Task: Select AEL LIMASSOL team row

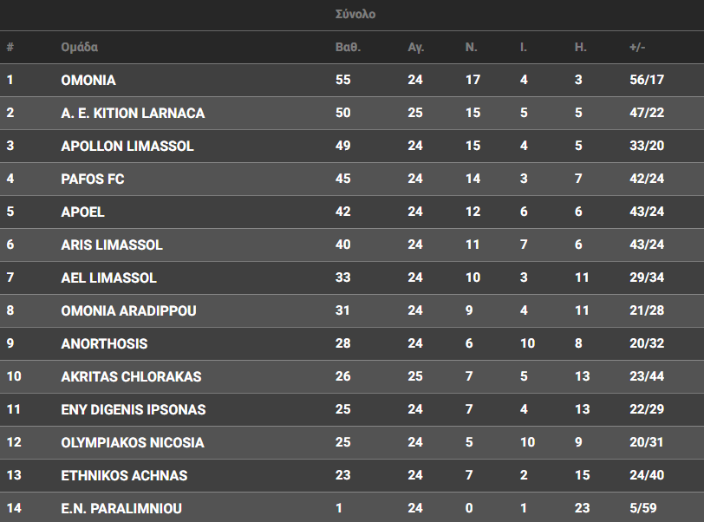Action: point(109,278)
